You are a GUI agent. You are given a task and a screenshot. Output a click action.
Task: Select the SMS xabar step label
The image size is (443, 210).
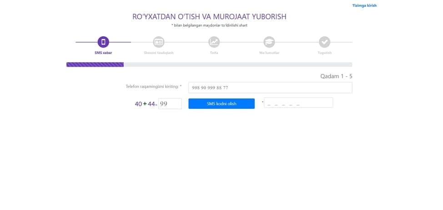(103, 53)
